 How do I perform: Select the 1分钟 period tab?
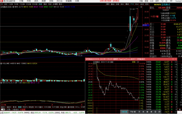tap(11, 4)
